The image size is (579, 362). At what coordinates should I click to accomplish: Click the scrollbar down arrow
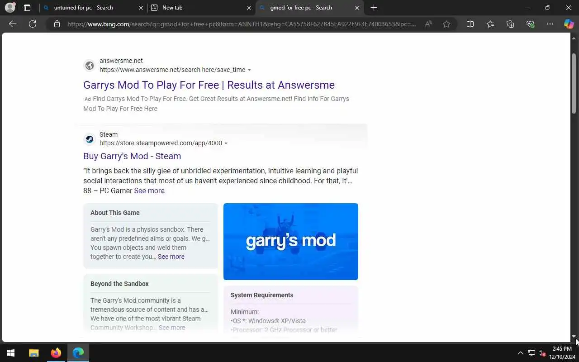[x=574, y=337]
